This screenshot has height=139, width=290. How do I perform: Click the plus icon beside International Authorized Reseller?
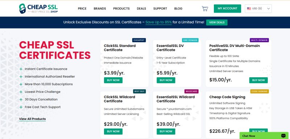(21, 77)
